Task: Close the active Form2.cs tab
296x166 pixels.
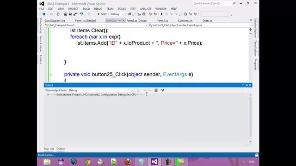Action: coord(123,21)
